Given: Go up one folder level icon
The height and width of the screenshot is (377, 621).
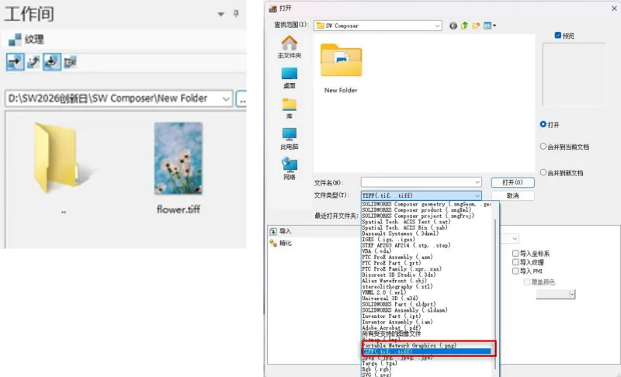Looking at the screenshot, I should pyautogui.click(x=464, y=26).
